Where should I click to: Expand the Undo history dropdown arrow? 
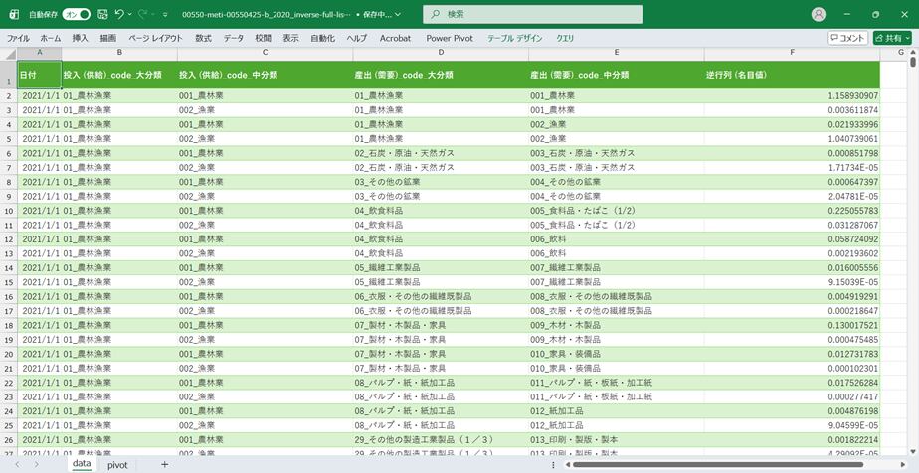131,15
